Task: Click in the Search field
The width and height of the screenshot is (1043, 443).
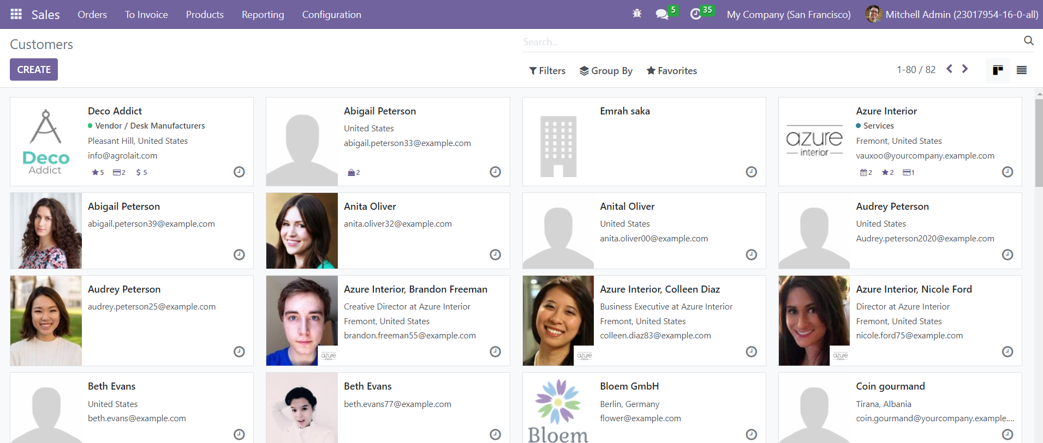Action: pos(770,42)
